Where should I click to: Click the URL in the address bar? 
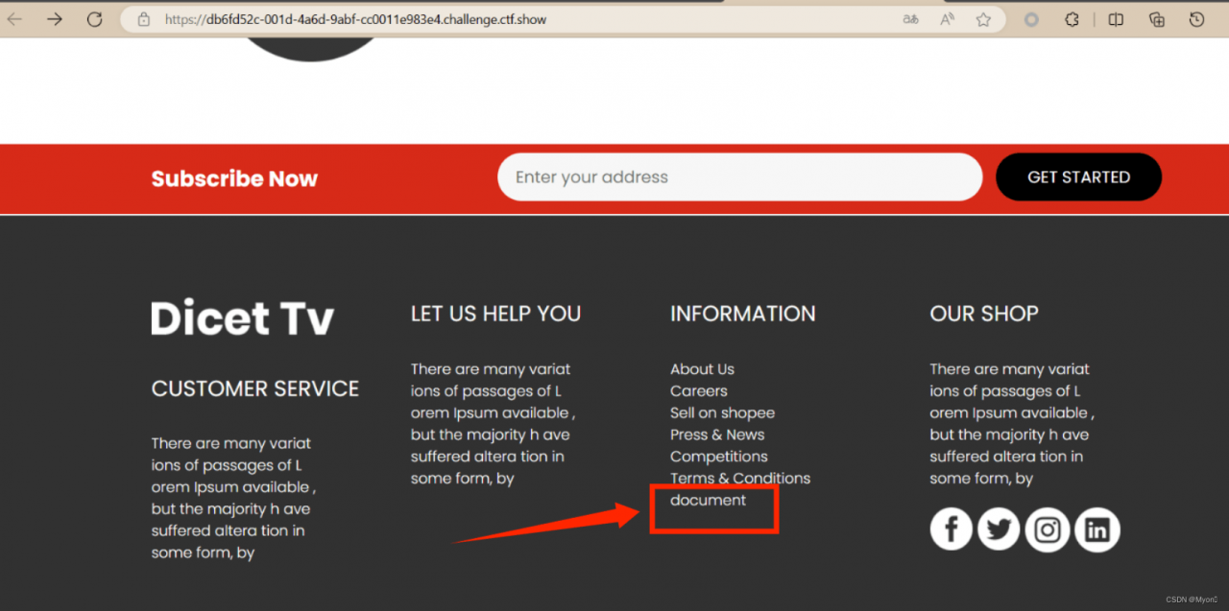(x=355, y=19)
